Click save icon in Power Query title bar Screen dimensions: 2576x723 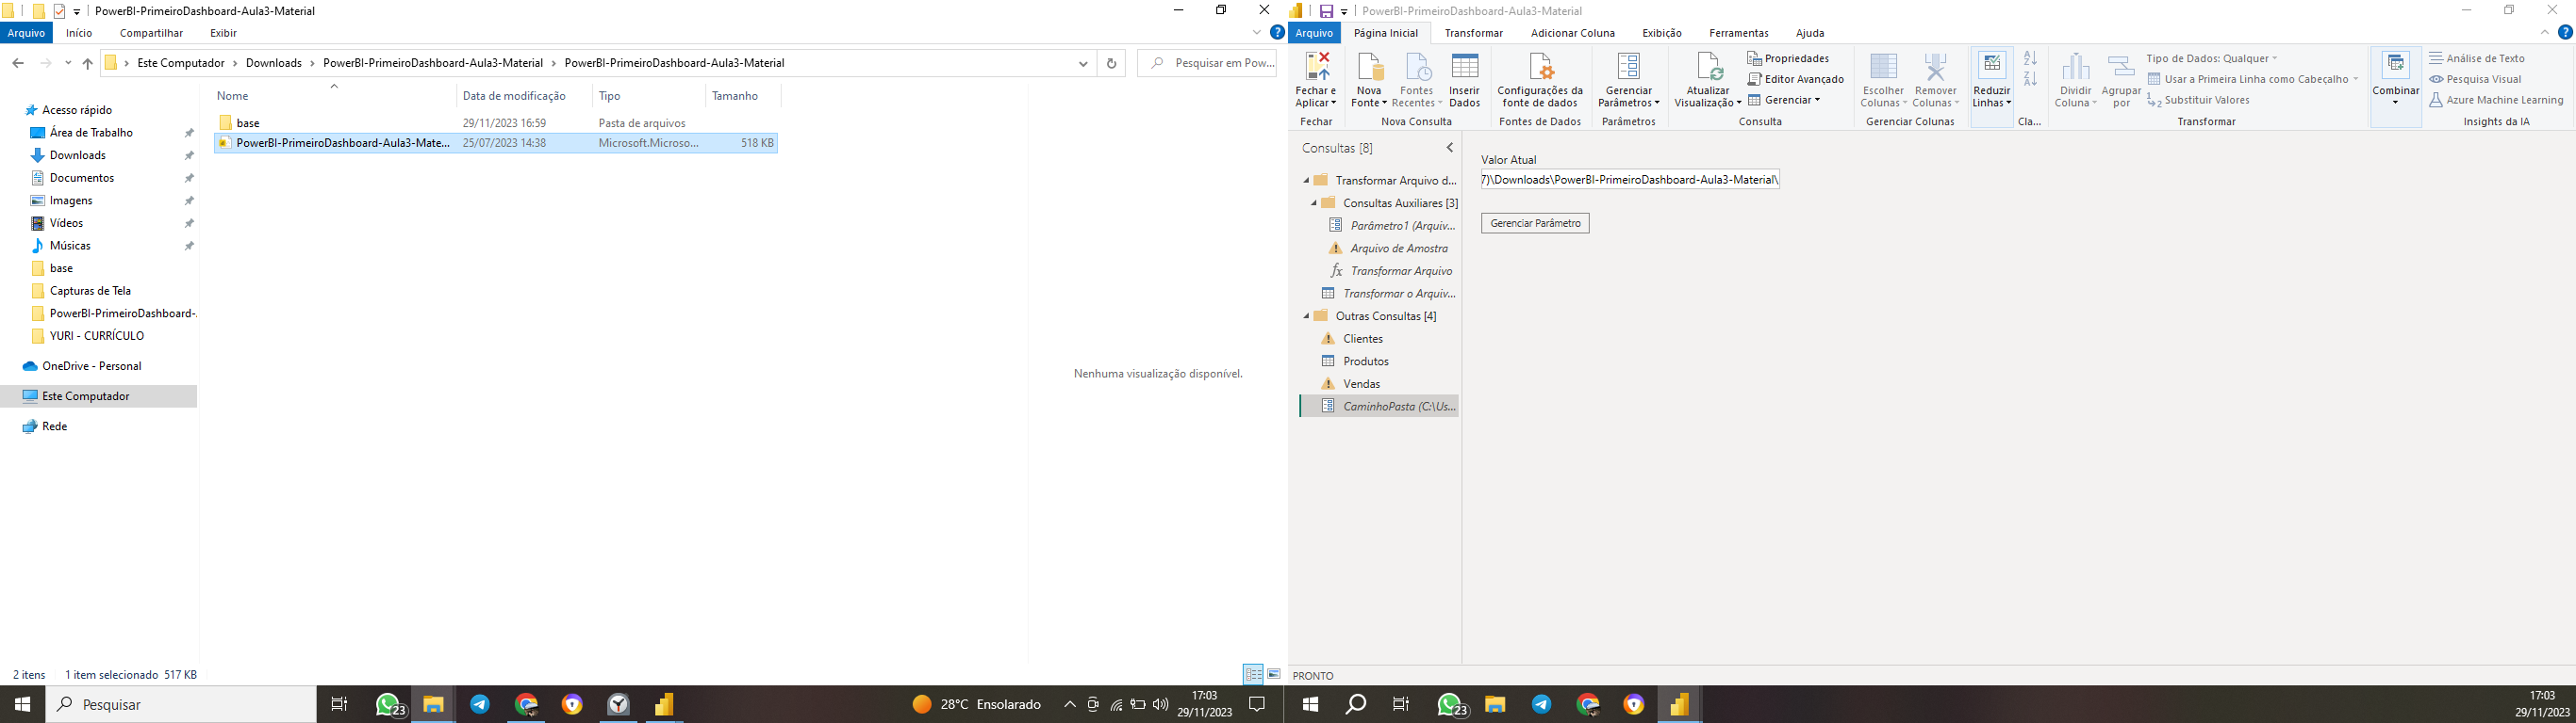[x=1326, y=11]
